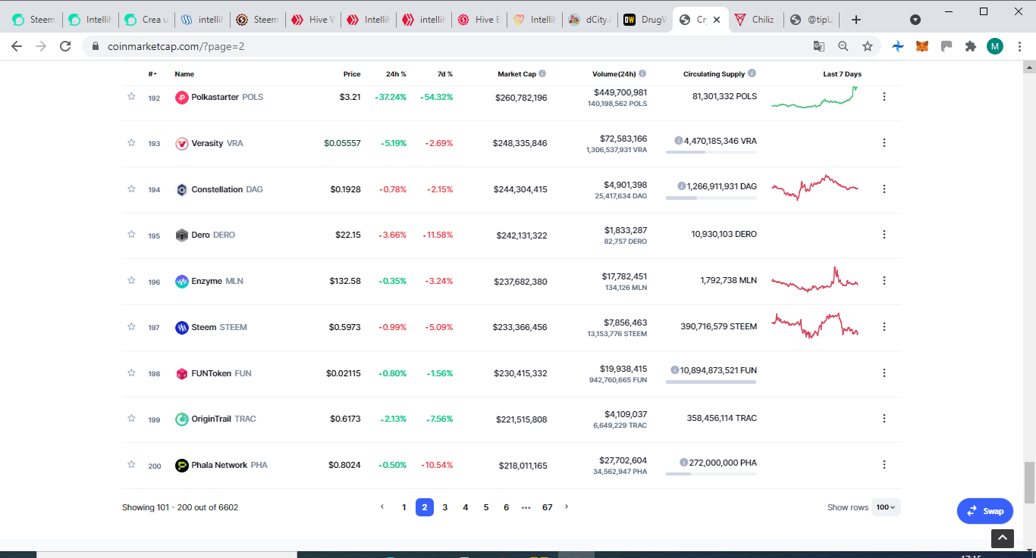1036x558 pixels.
Task: Toggle the watchlist star for Steem
Action: [131, 326]
